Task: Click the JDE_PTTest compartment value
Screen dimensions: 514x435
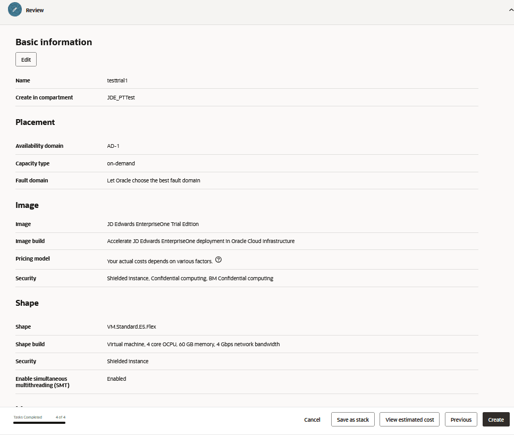Action: pyautogui.click(x=121, y=98)
